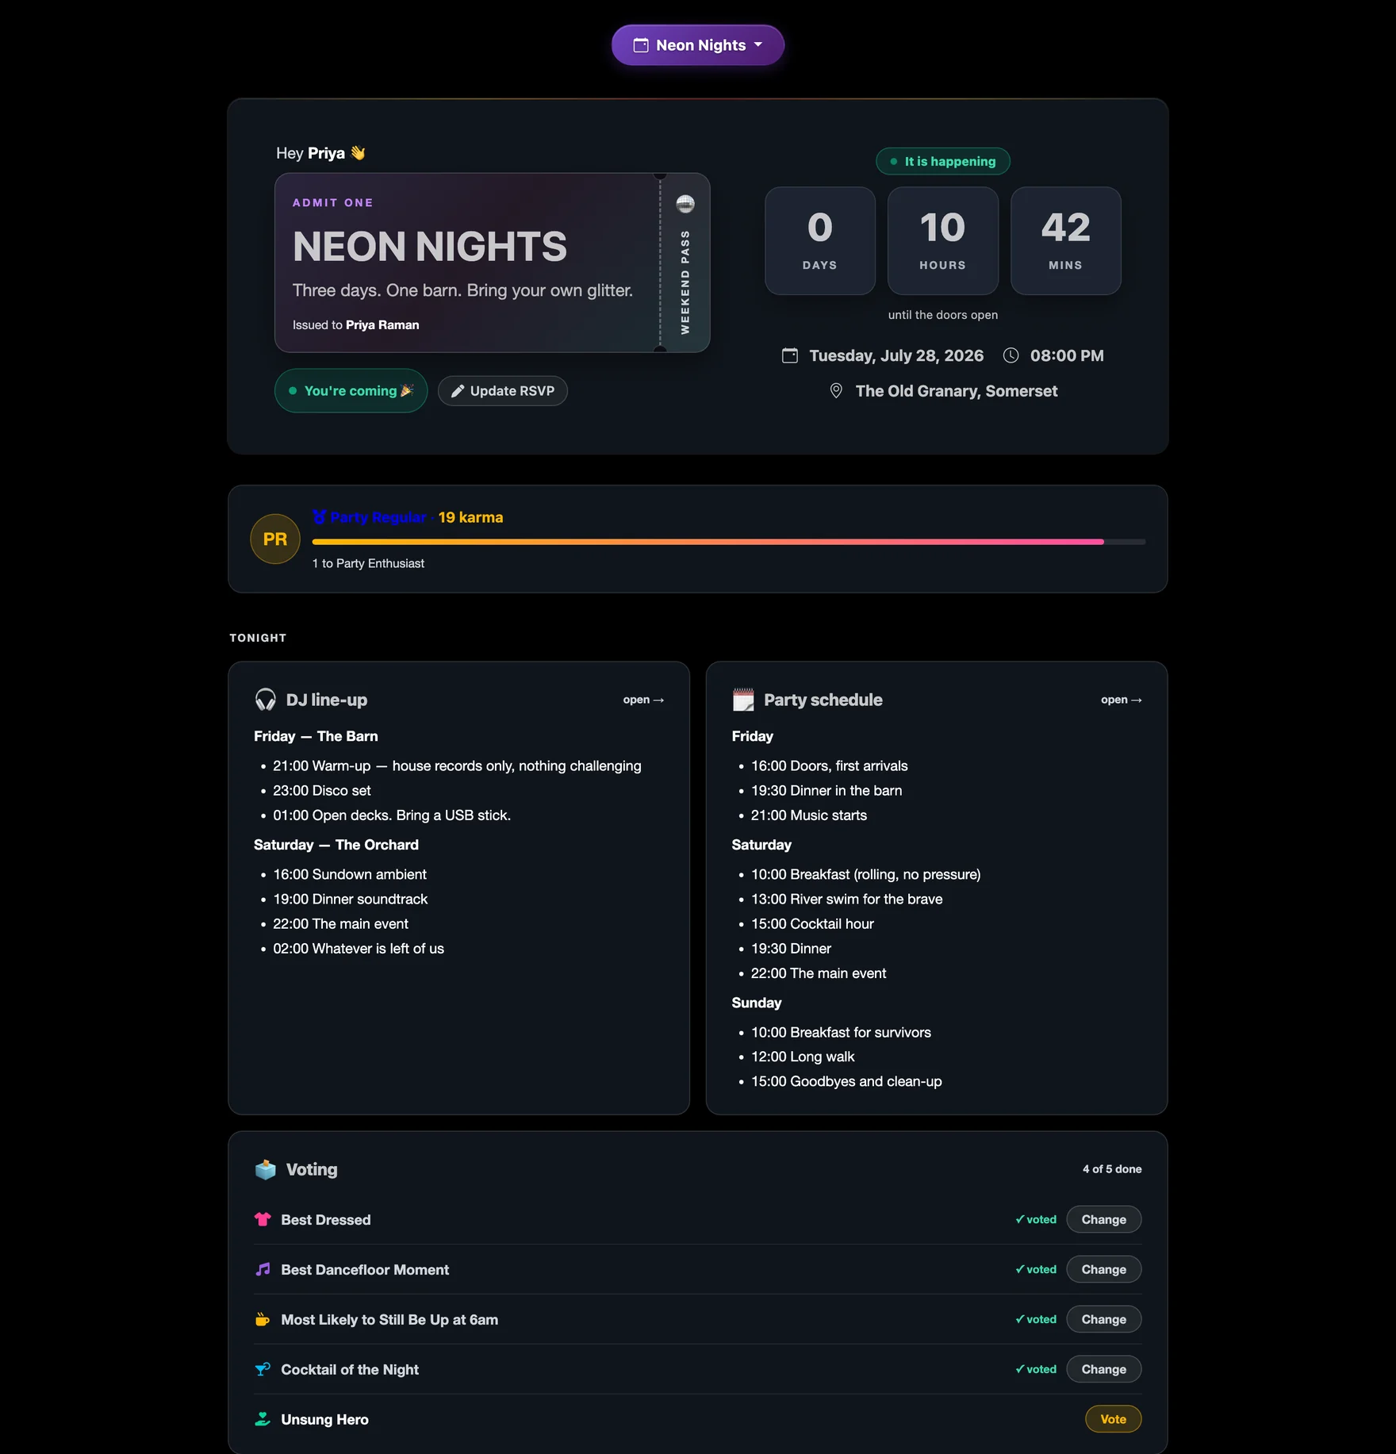The width and height of the screenshot is (1396, 1454).
Task: Click the voted checkmark for Best Dressed
Action: click(1036, 1219)
